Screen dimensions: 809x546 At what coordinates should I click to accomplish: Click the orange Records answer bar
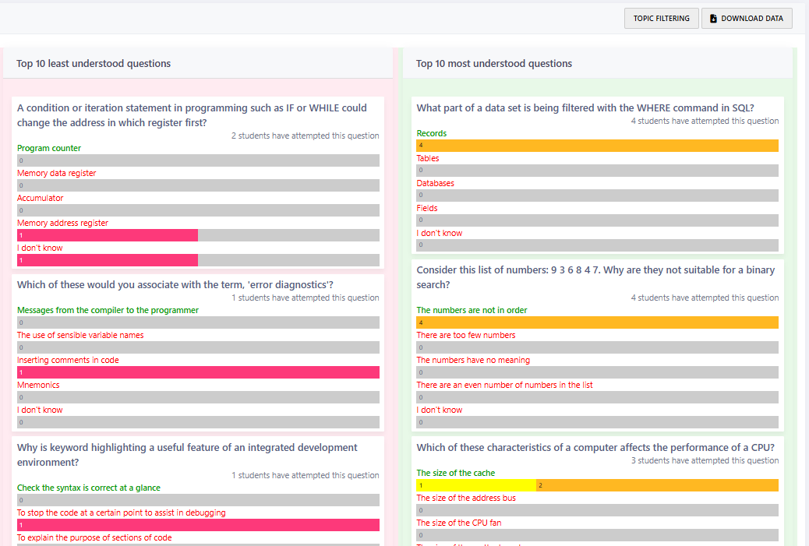(597, 146)
